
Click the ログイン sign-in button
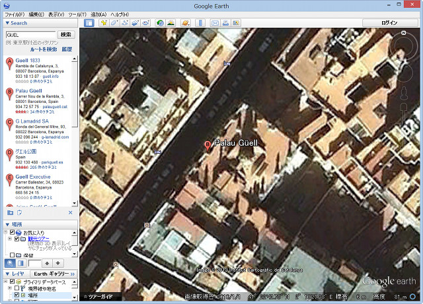coord(389,23)
